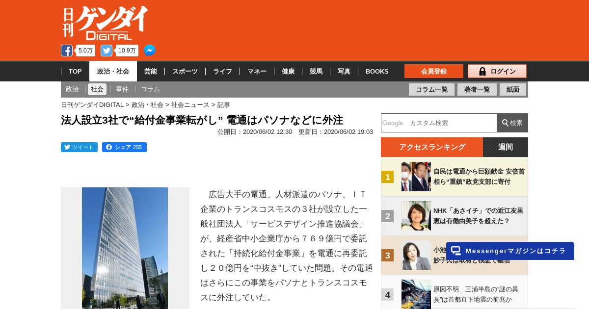Share article with Facebook シェア button
589x309 pixels.
click(x=124, y=147)
